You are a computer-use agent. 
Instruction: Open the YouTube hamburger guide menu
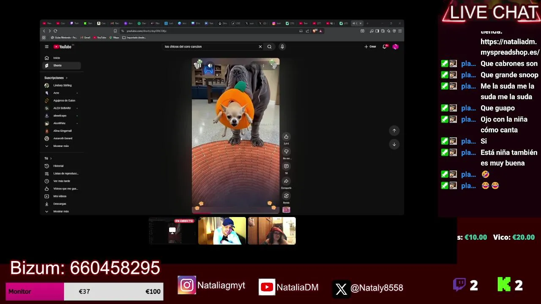click(46, 47)
